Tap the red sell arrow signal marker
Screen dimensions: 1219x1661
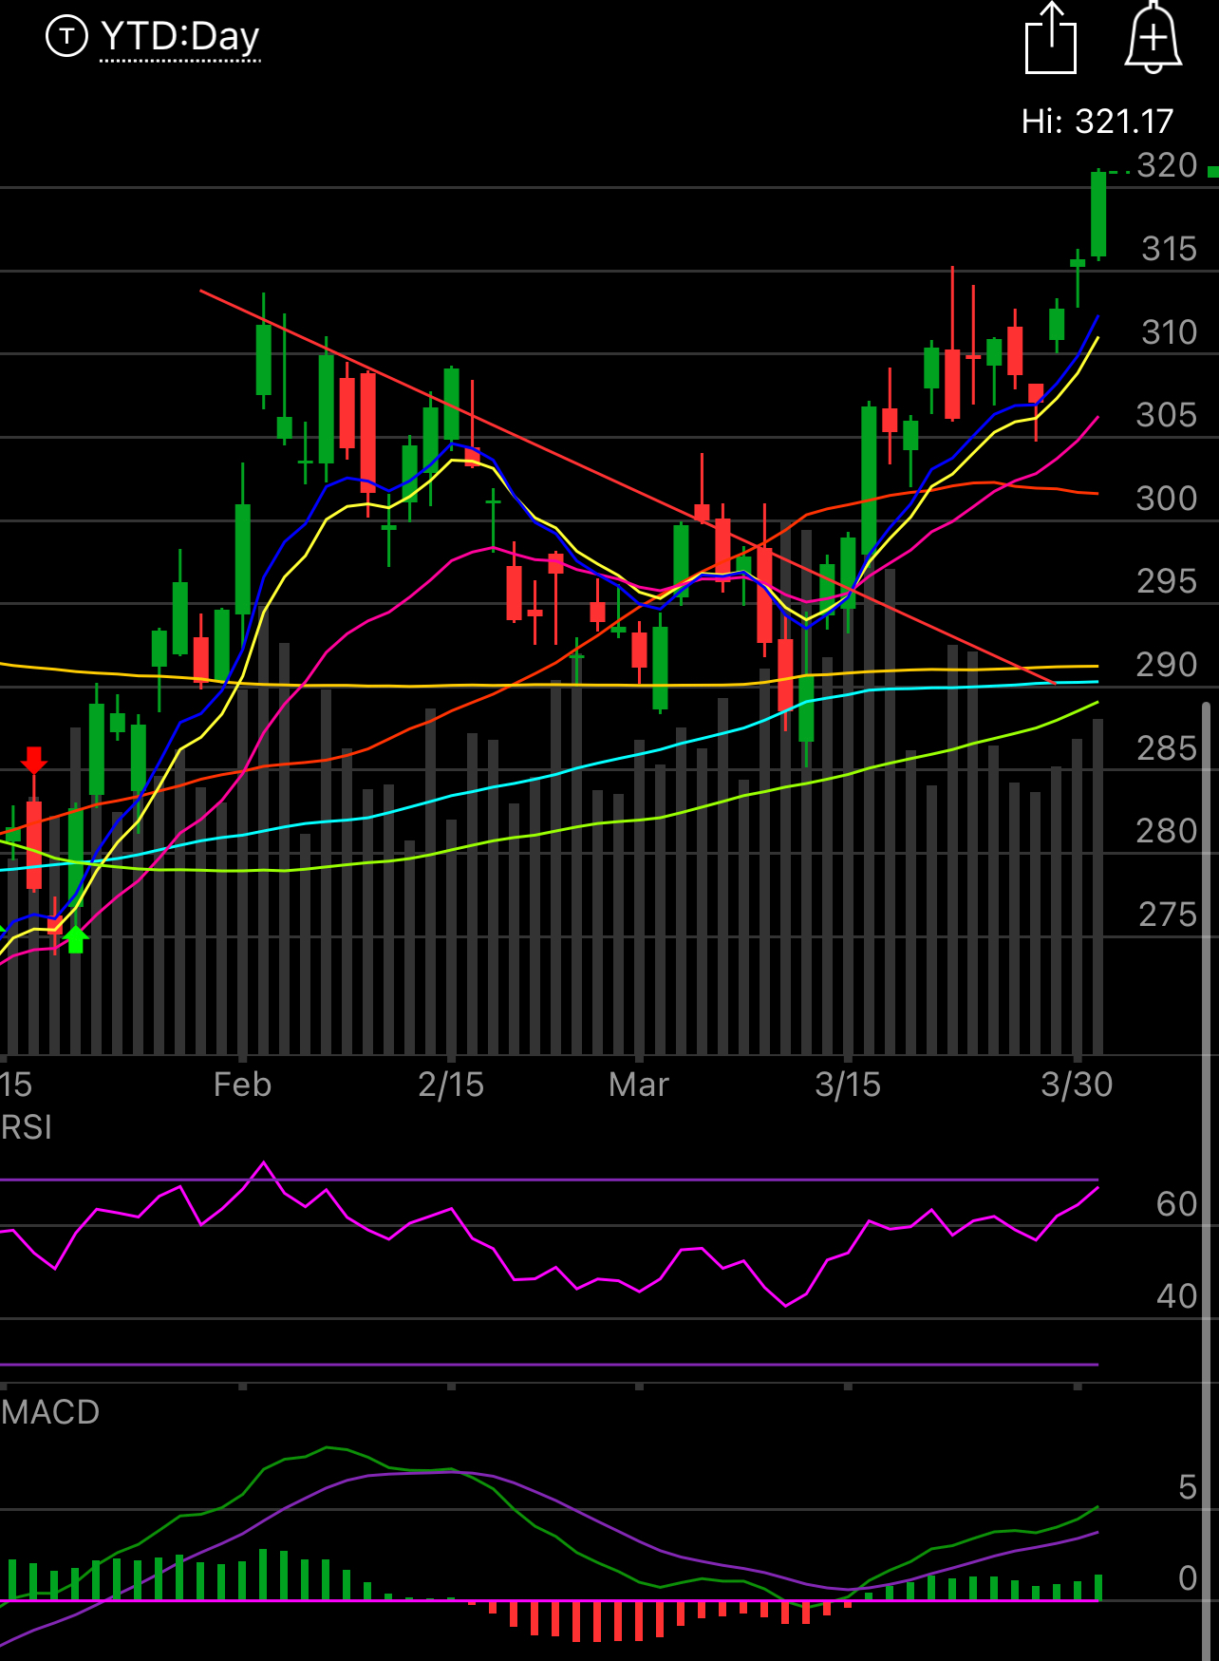(x=34, y=761)
